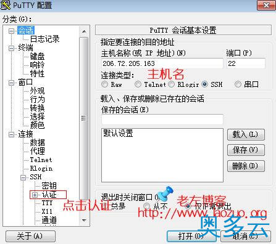The width and height of the screenshot is (276, 244).
Task: Open the 颜色 settings category
Action: point(37,125)
